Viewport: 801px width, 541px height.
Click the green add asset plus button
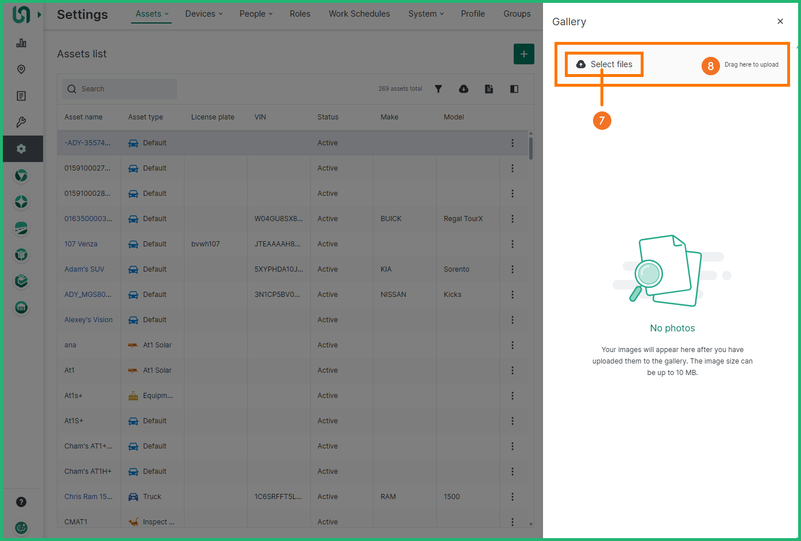[523, 54]
